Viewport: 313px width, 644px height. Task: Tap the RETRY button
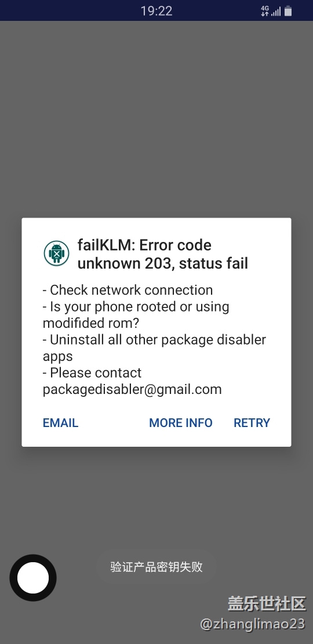click(x=252, y=422)
